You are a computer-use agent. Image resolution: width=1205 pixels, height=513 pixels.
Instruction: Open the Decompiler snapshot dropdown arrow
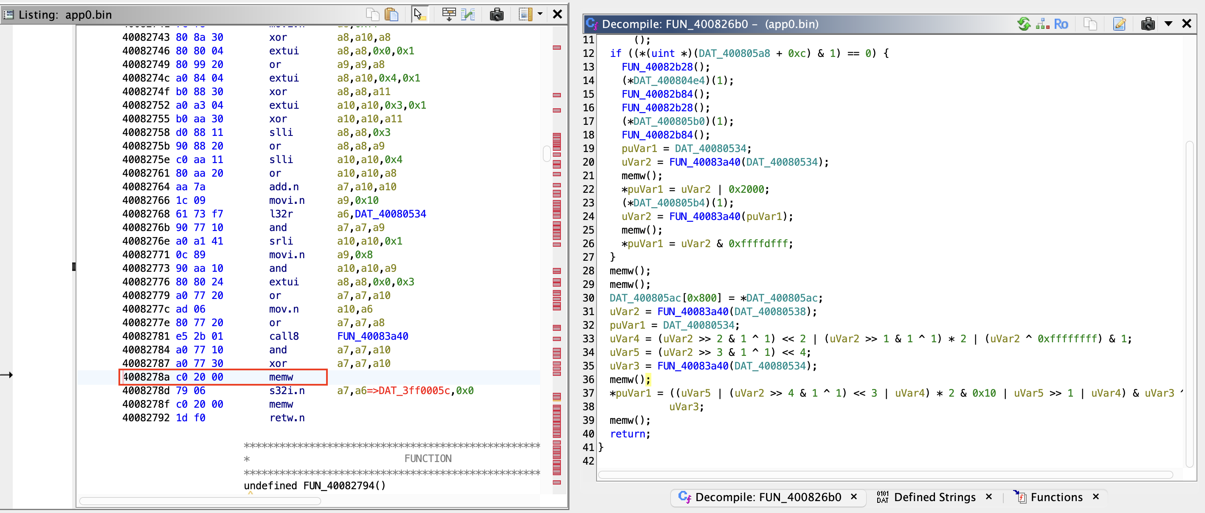click(1168, 24)
